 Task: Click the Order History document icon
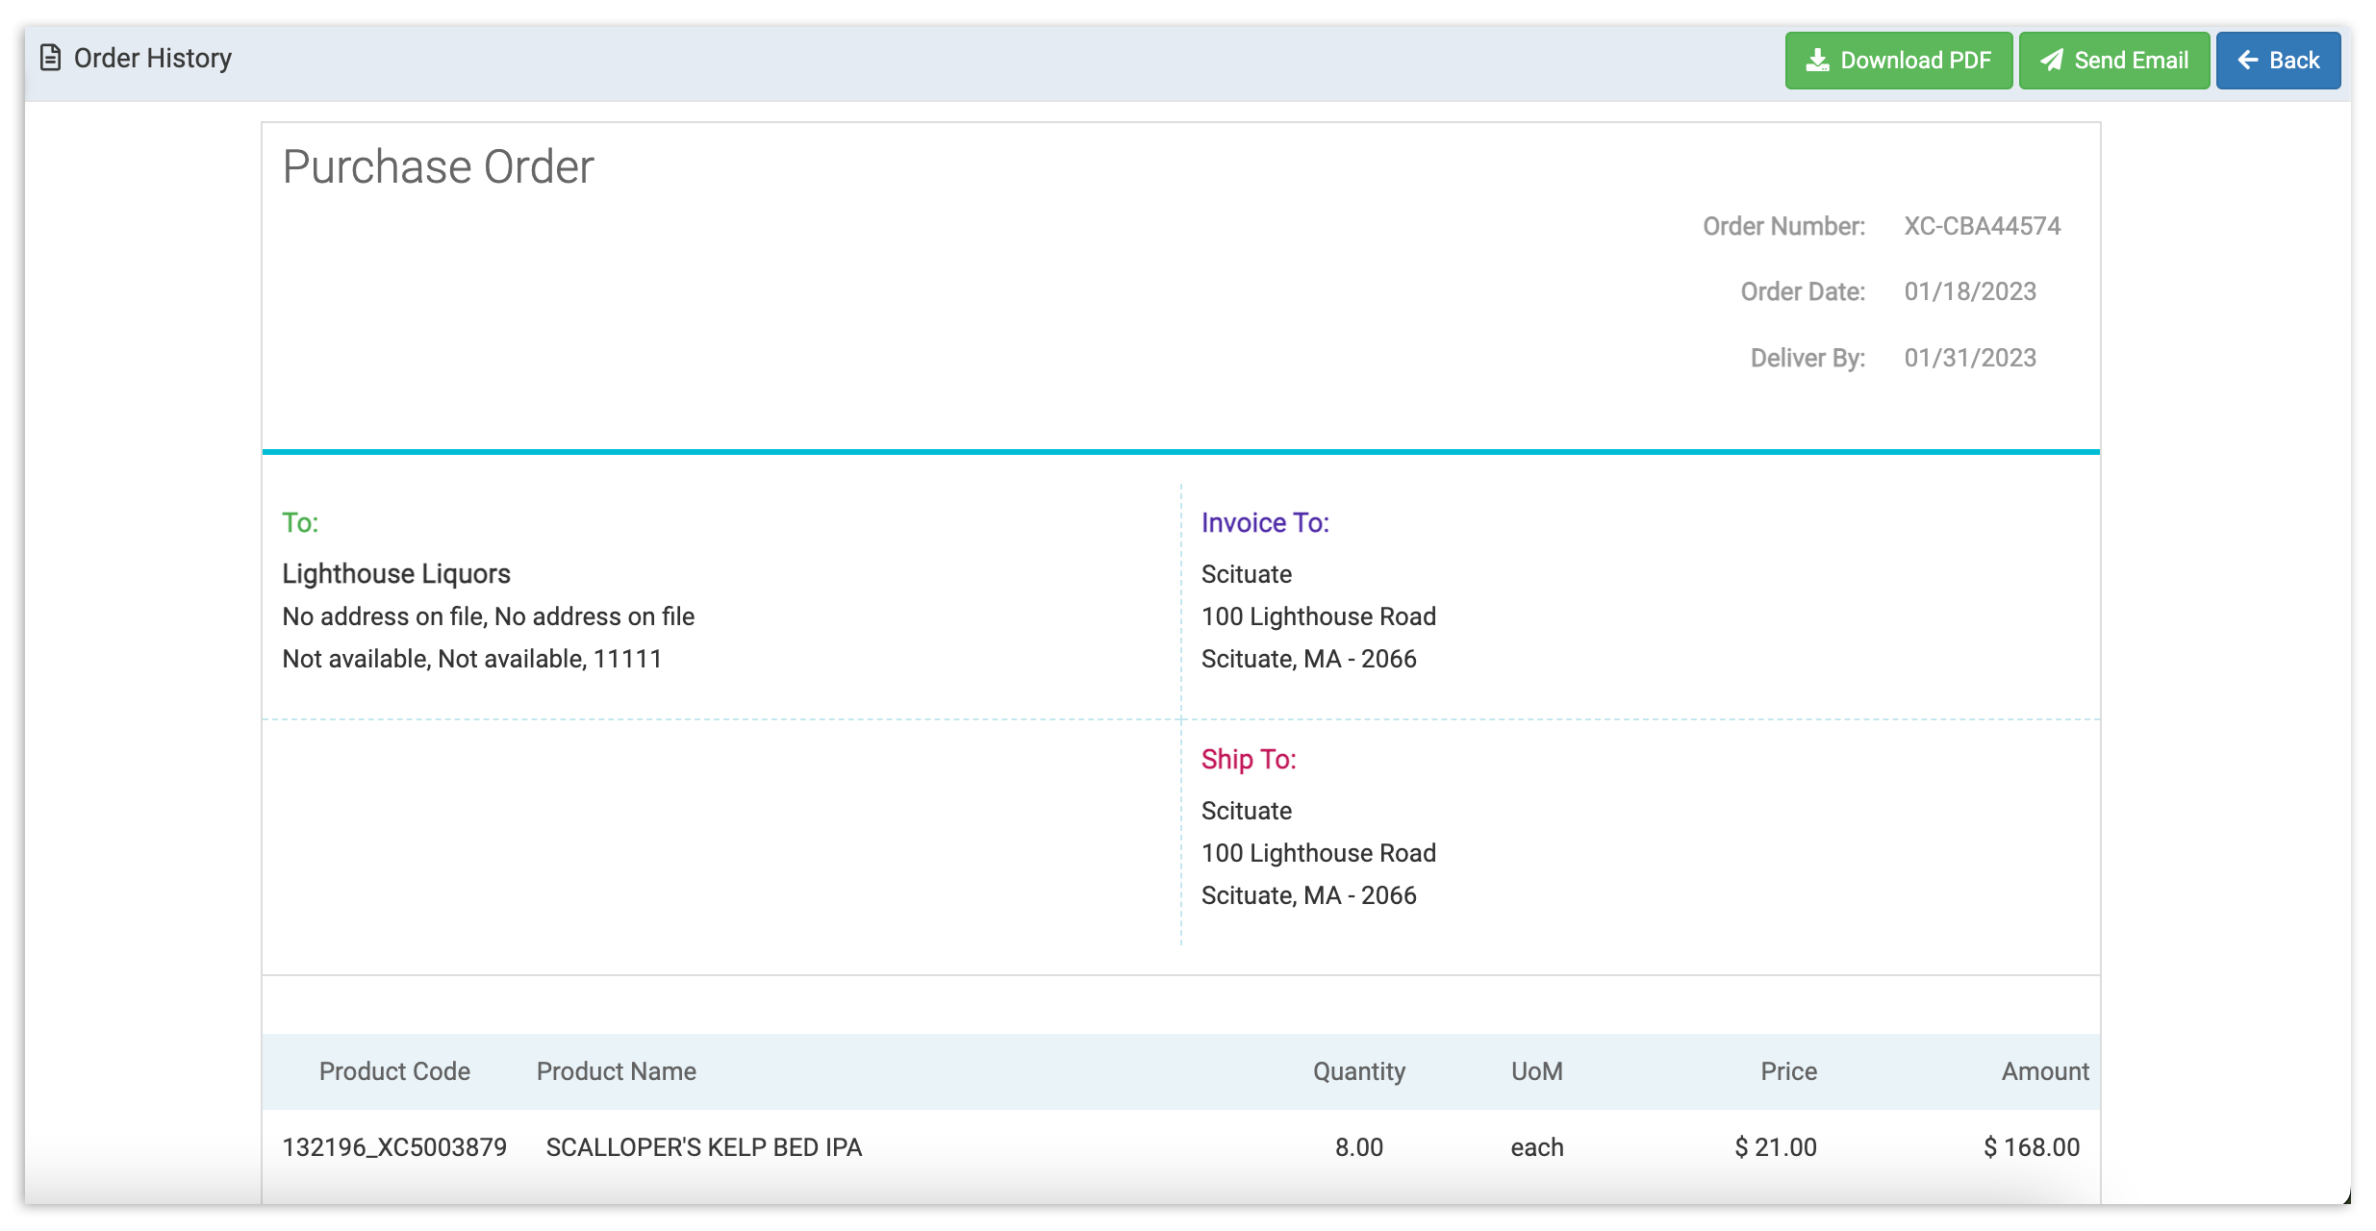coord(50,59)
